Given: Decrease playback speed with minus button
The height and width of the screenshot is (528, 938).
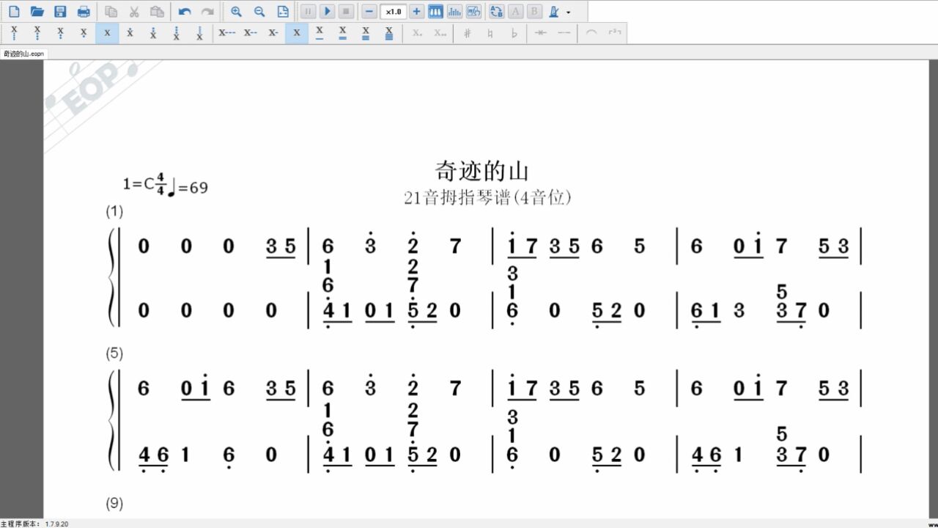Looking at the screenshot, I should 369,12.
